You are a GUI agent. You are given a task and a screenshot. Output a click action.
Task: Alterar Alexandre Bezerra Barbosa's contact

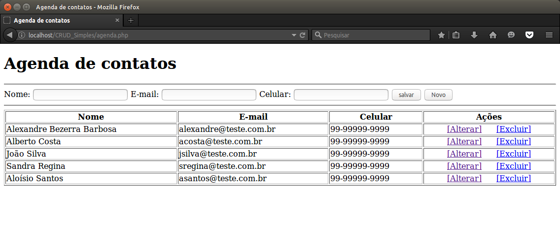(464, 129)
